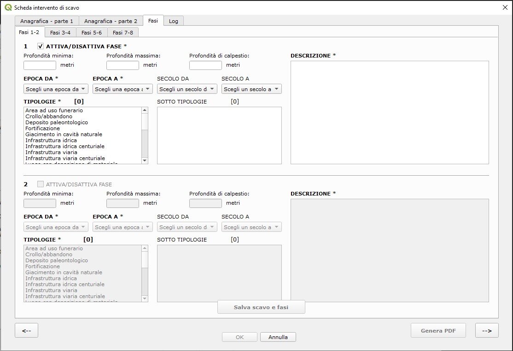Switch to Anagrafica - parte 1 tab

pos(47,21)
